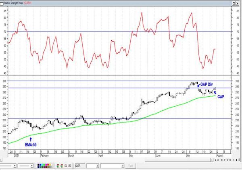The image size is (242, 170).
Task: Click the GAZP ticker input field
Action: (80, 166)
